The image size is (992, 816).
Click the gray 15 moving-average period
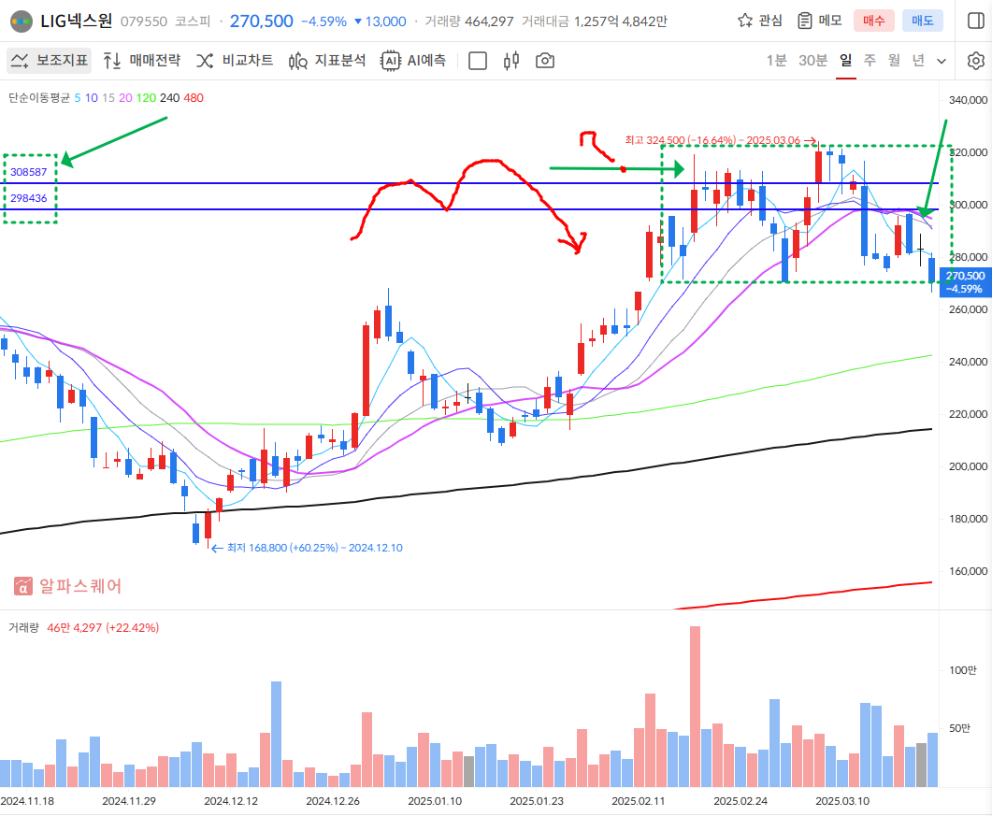108,98
